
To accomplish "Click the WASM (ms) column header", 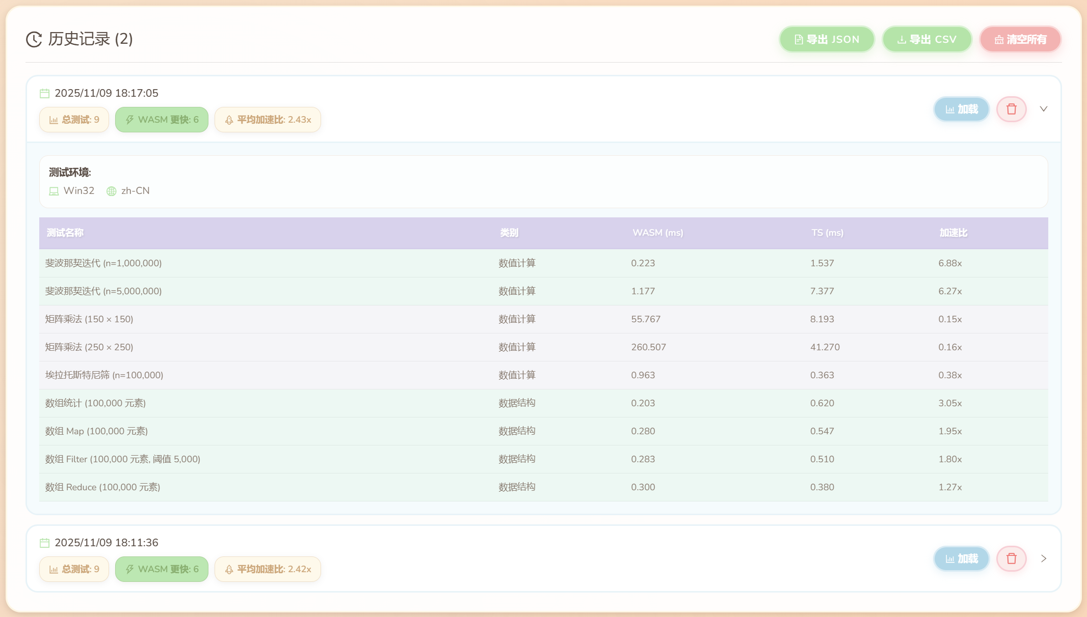I will (x=657, y=233).
